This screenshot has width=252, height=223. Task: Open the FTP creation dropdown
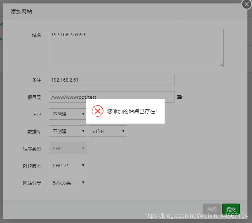(x=68, y=114)
